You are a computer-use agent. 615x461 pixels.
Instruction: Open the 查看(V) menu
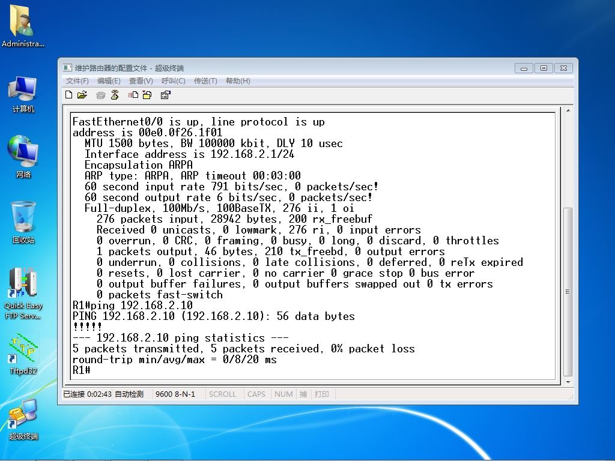pyautogui.click(x=141, y=81)
